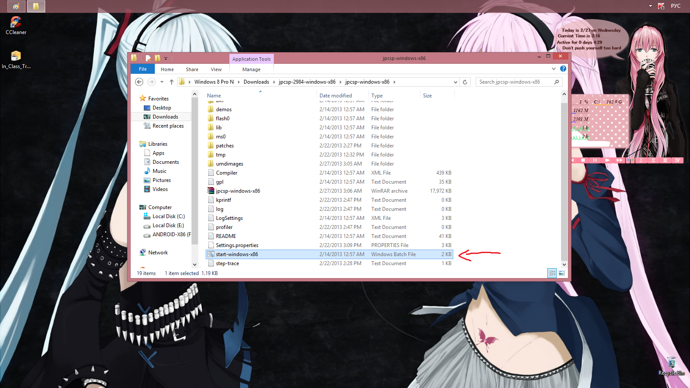Open the address bar history dropdown
The height and width of the screenshot is (388, 690).
(455, 82)
